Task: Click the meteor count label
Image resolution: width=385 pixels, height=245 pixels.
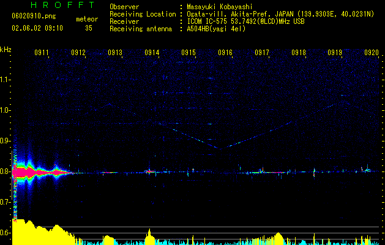Action: point(87,19)
